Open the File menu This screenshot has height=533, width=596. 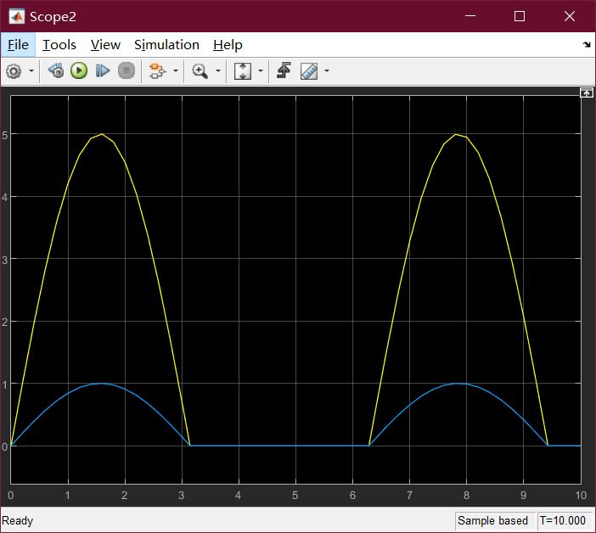pos(18,45)
